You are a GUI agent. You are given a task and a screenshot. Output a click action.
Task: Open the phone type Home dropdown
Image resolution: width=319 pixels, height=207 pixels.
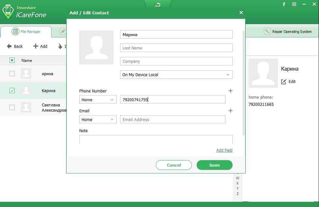98,100
